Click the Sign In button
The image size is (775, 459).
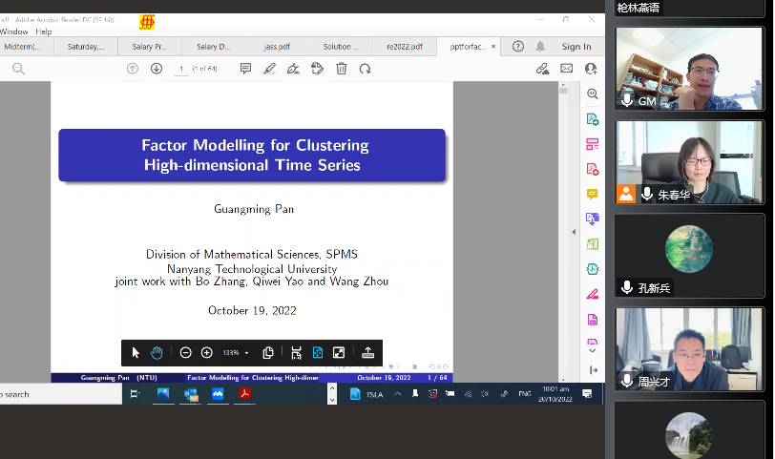click(576, 47)
